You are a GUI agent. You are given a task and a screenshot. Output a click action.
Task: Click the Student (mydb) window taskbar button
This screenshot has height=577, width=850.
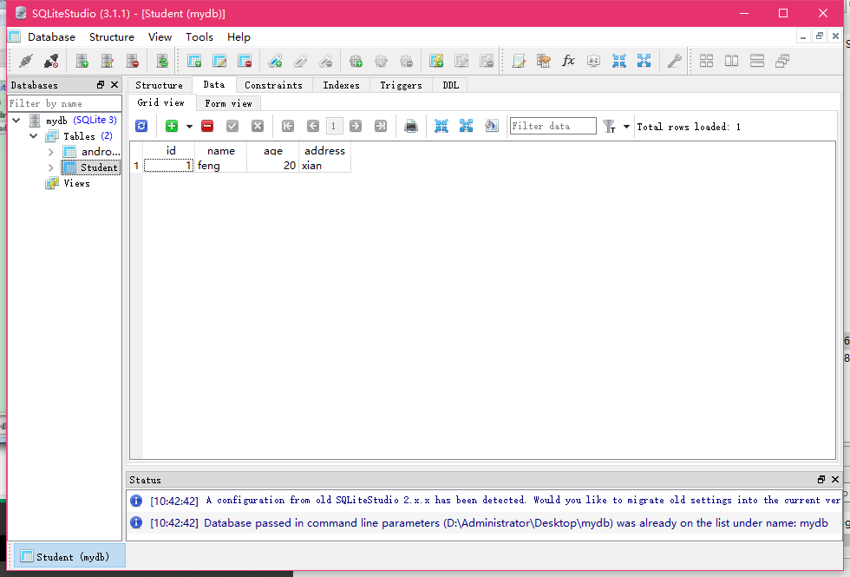pos(69,556)
